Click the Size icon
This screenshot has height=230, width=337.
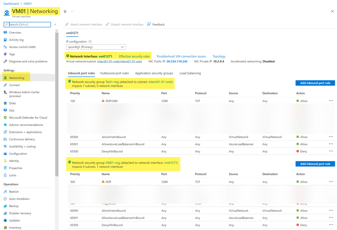pos(5,110)
